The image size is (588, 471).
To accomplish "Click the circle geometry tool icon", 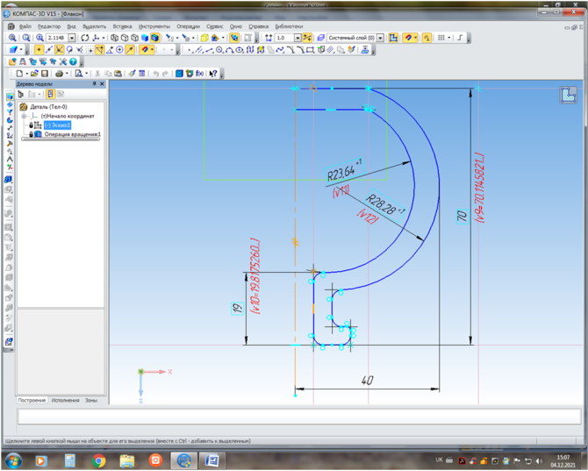I will (219, 50).
